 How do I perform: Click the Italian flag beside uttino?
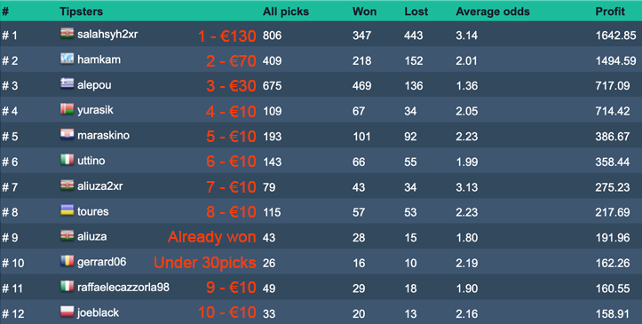coord(67,160)
